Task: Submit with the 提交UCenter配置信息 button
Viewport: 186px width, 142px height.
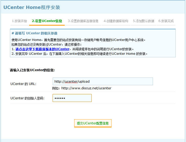Action: click(x=93, y=123)
